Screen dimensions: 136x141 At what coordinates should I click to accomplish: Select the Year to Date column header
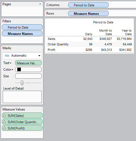click(x=127, y=32)
